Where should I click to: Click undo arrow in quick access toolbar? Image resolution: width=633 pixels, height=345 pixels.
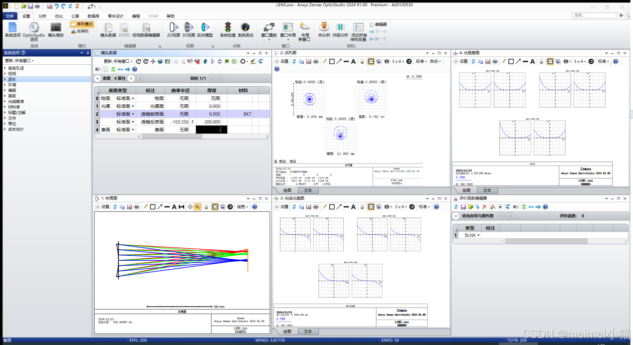[56, 6]
